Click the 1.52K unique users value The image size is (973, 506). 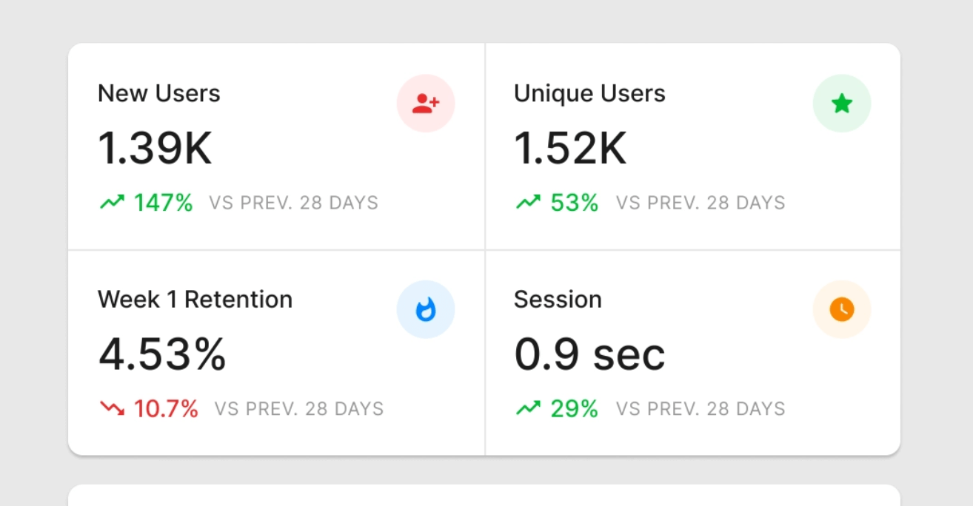[570, 149]
